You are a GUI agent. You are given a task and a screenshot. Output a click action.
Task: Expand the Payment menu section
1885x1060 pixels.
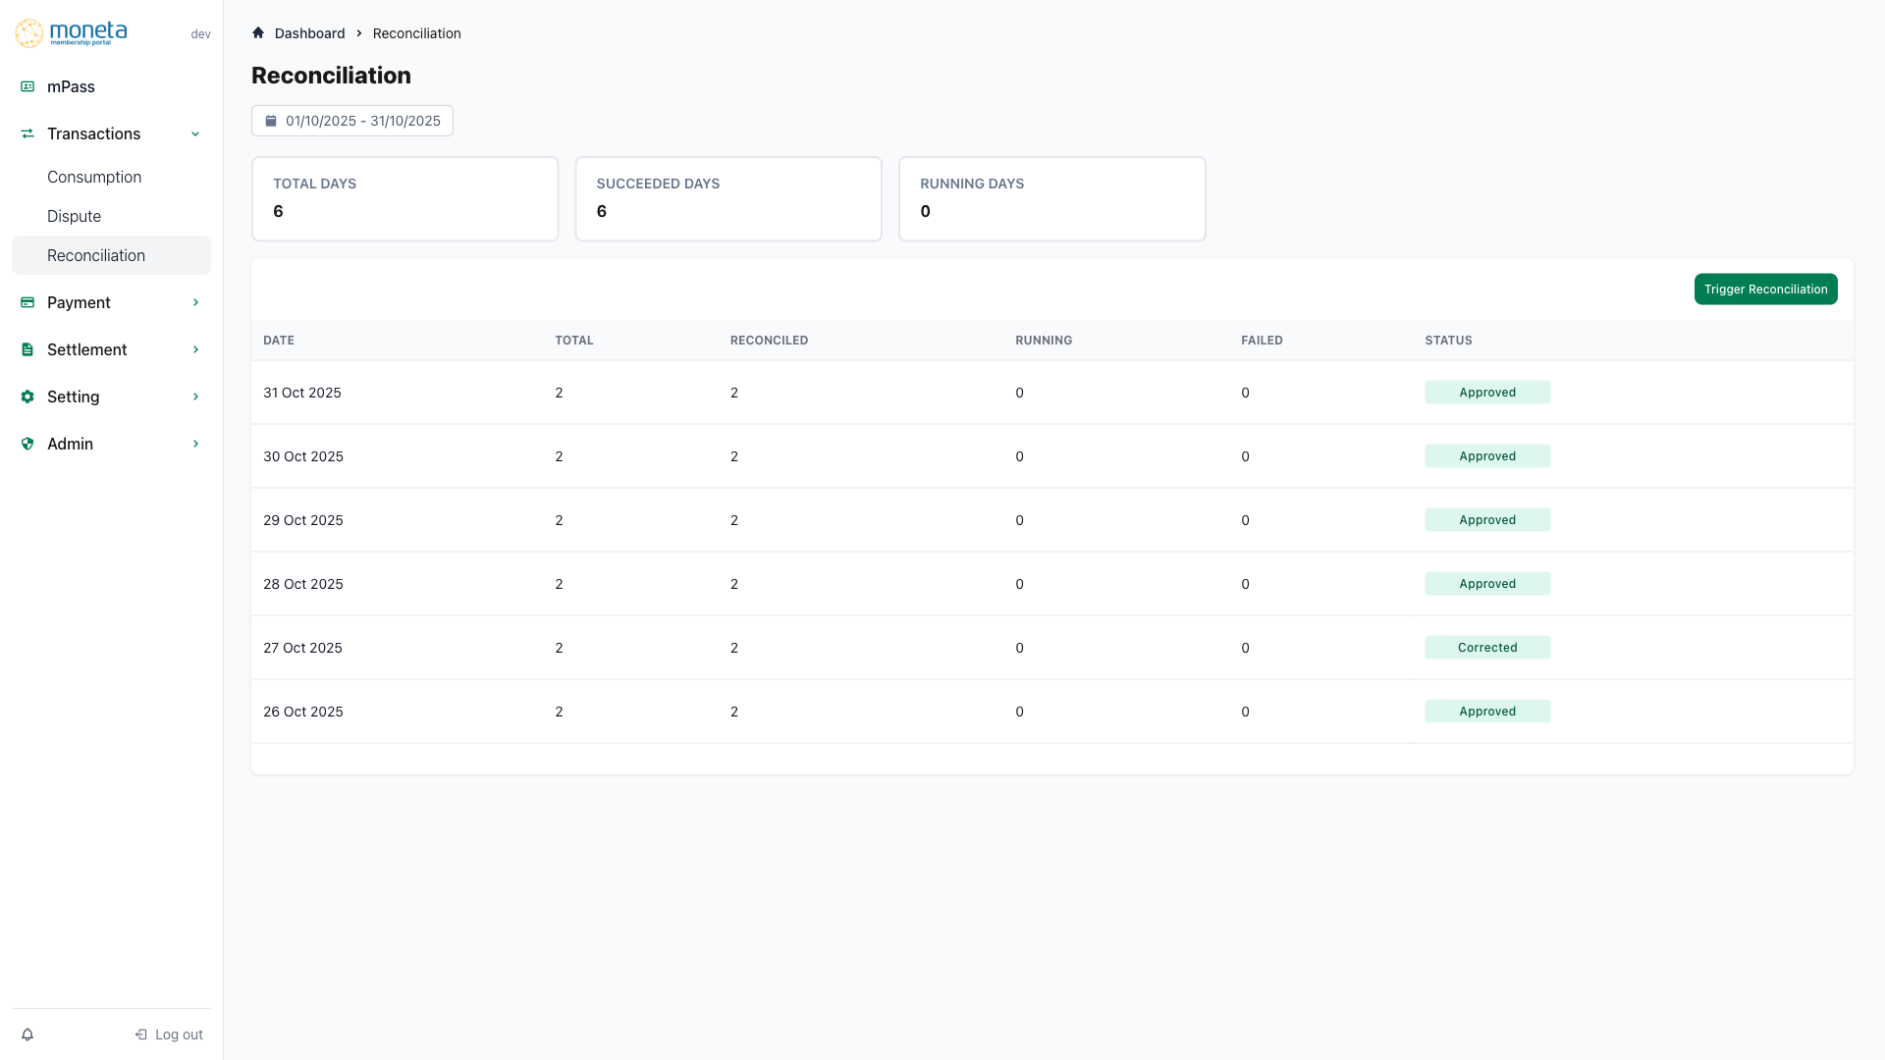194,302
